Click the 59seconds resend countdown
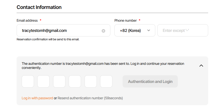The width and height of the screenshot is (212, 111). (x=113, y=98)
